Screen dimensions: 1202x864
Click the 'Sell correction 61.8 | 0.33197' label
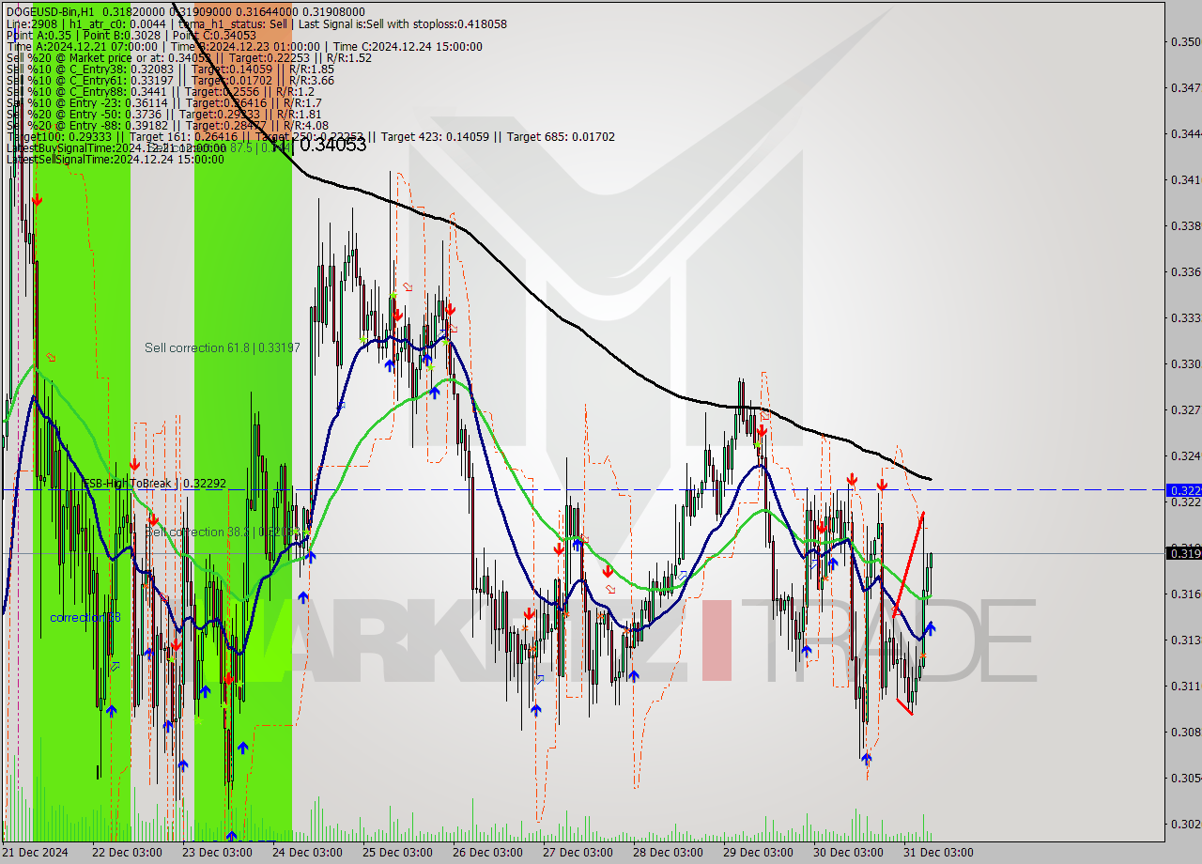(223, 348)
